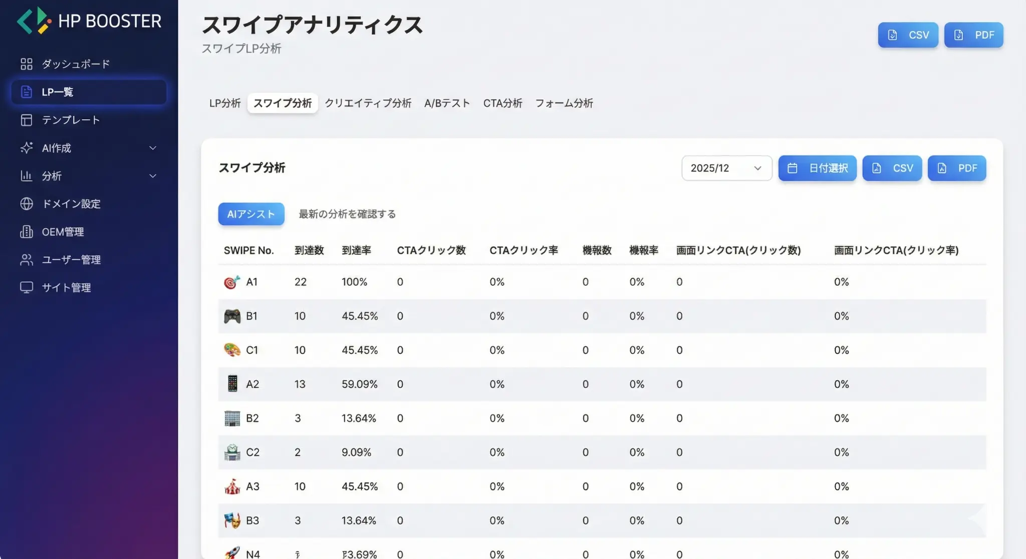Open the ダッシュボード sidebar icon
Viewport: 1026px width, 559px height.
pyautogui.click(x=27, y=64)
